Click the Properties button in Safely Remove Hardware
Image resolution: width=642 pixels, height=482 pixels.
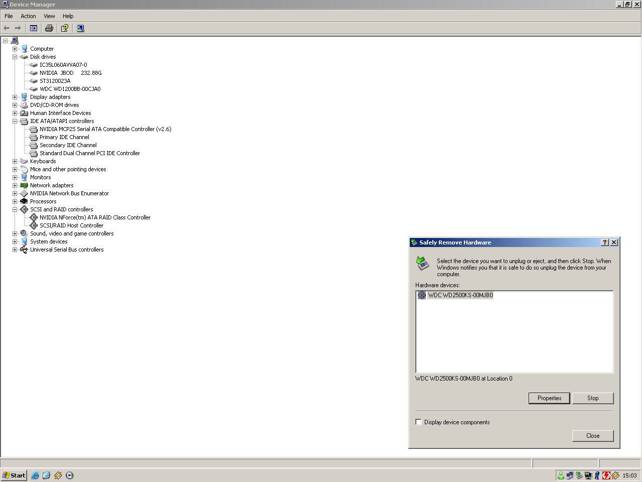click(x=549, y=398)
